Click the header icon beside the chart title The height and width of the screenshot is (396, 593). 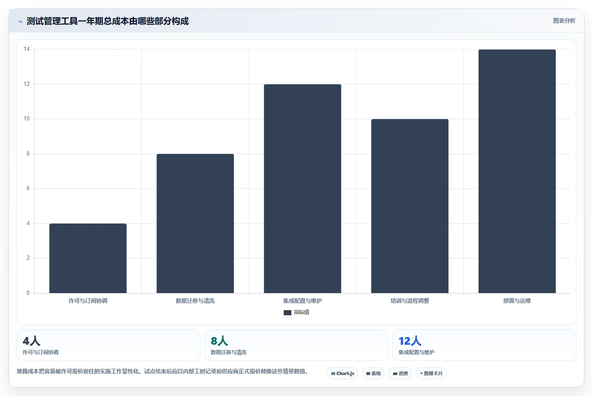tap(20, 21)
